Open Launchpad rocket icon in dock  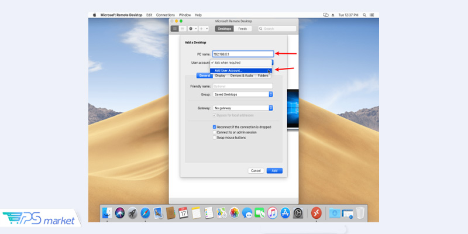[x=133, y=213]
